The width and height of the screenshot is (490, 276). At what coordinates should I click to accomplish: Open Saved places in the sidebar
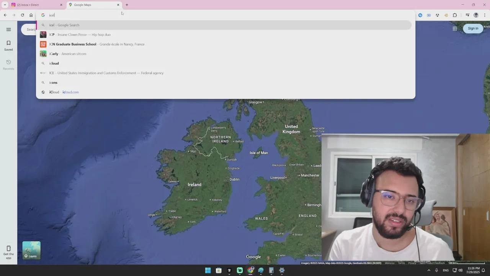pyautogui.click(x=8, y=46)
